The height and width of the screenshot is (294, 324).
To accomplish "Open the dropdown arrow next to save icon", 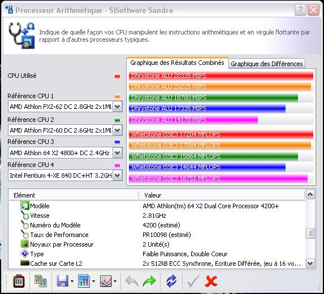I will point(72,281).
